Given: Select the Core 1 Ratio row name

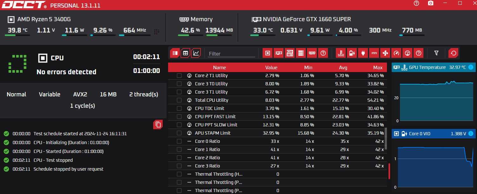Looking at the screenshot, I should tap(207, 149).
